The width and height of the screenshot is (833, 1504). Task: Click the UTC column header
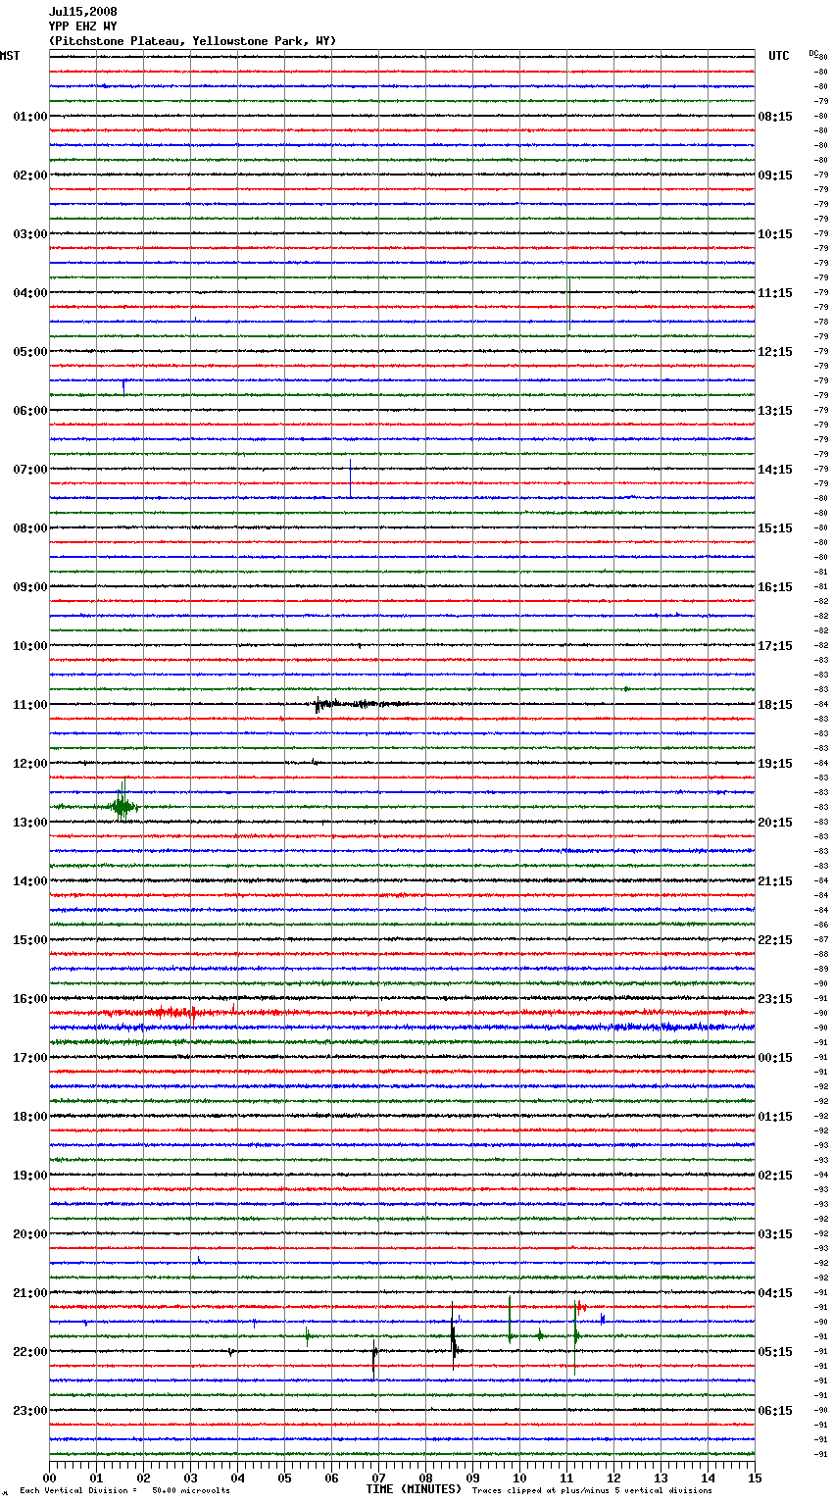pyautogui.click(x=779, y=56)
